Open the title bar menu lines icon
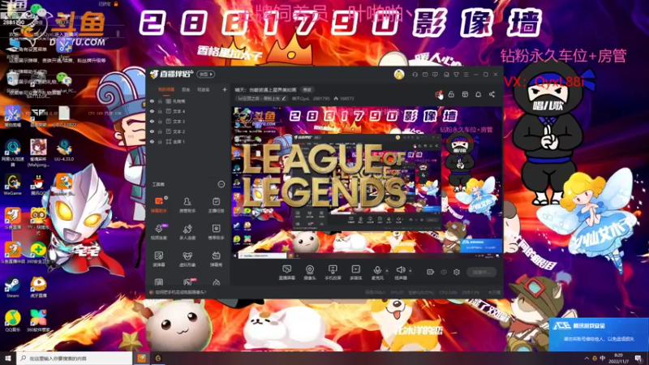 coord(466,75)
